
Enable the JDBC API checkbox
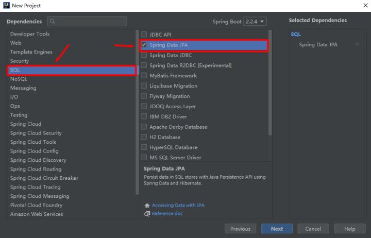point(144,35)
